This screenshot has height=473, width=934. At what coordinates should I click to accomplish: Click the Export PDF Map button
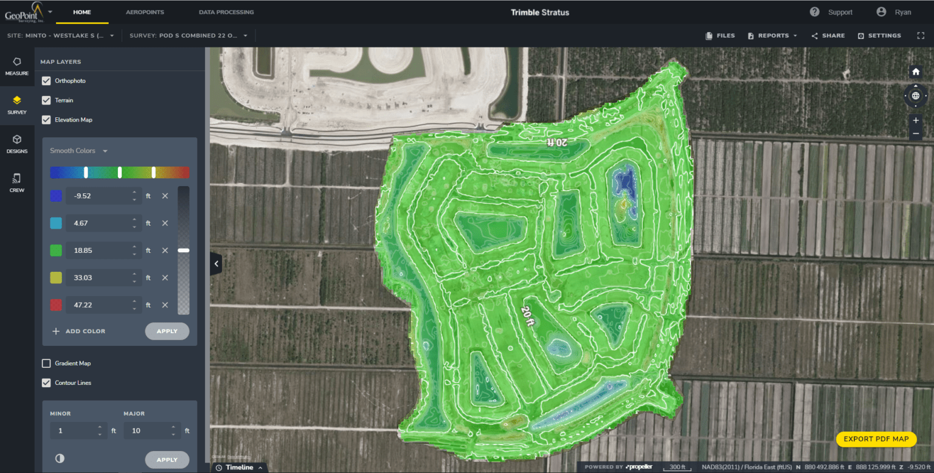(876, 439)
